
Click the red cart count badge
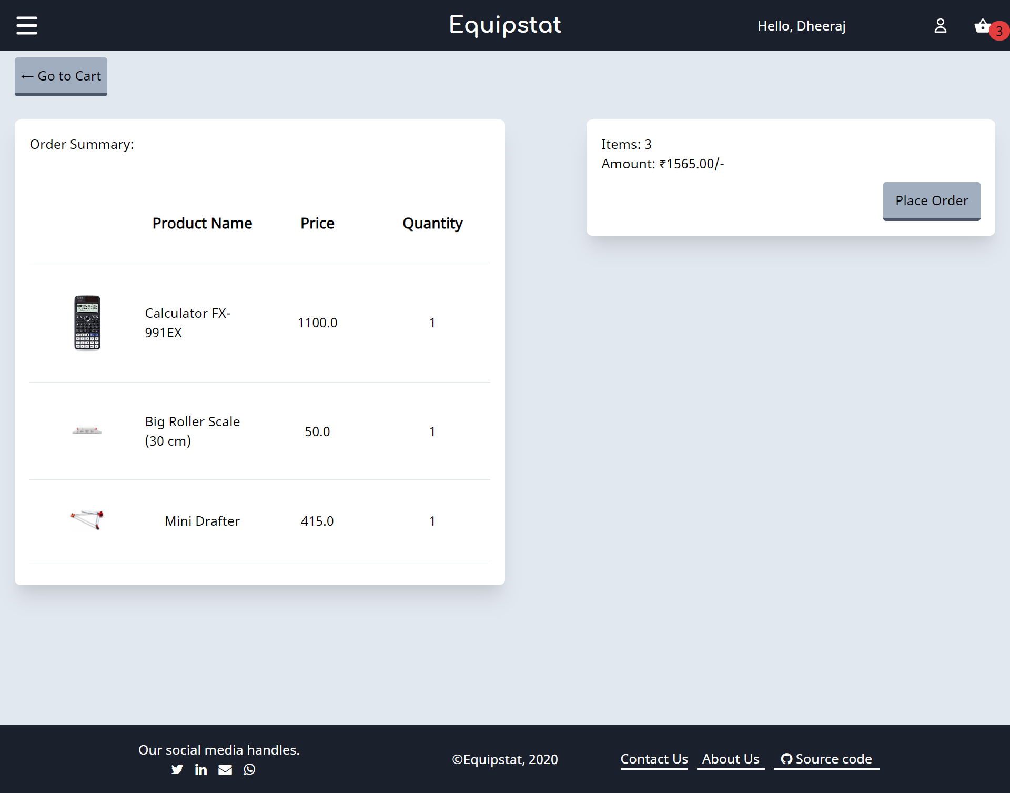[999, 31]
